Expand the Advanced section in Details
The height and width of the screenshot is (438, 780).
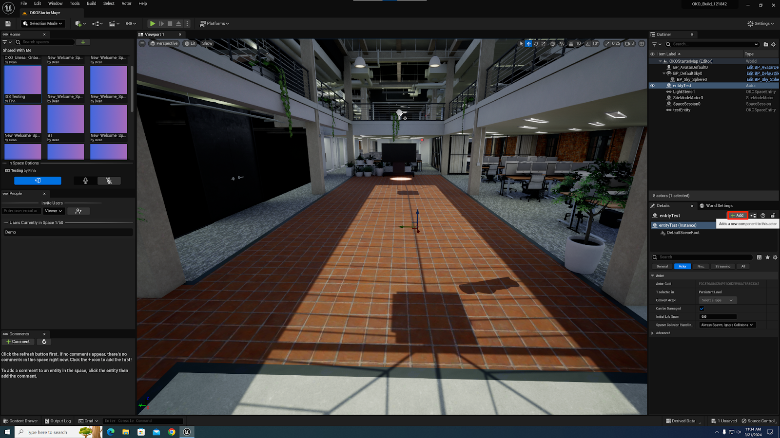coord(653,333)
